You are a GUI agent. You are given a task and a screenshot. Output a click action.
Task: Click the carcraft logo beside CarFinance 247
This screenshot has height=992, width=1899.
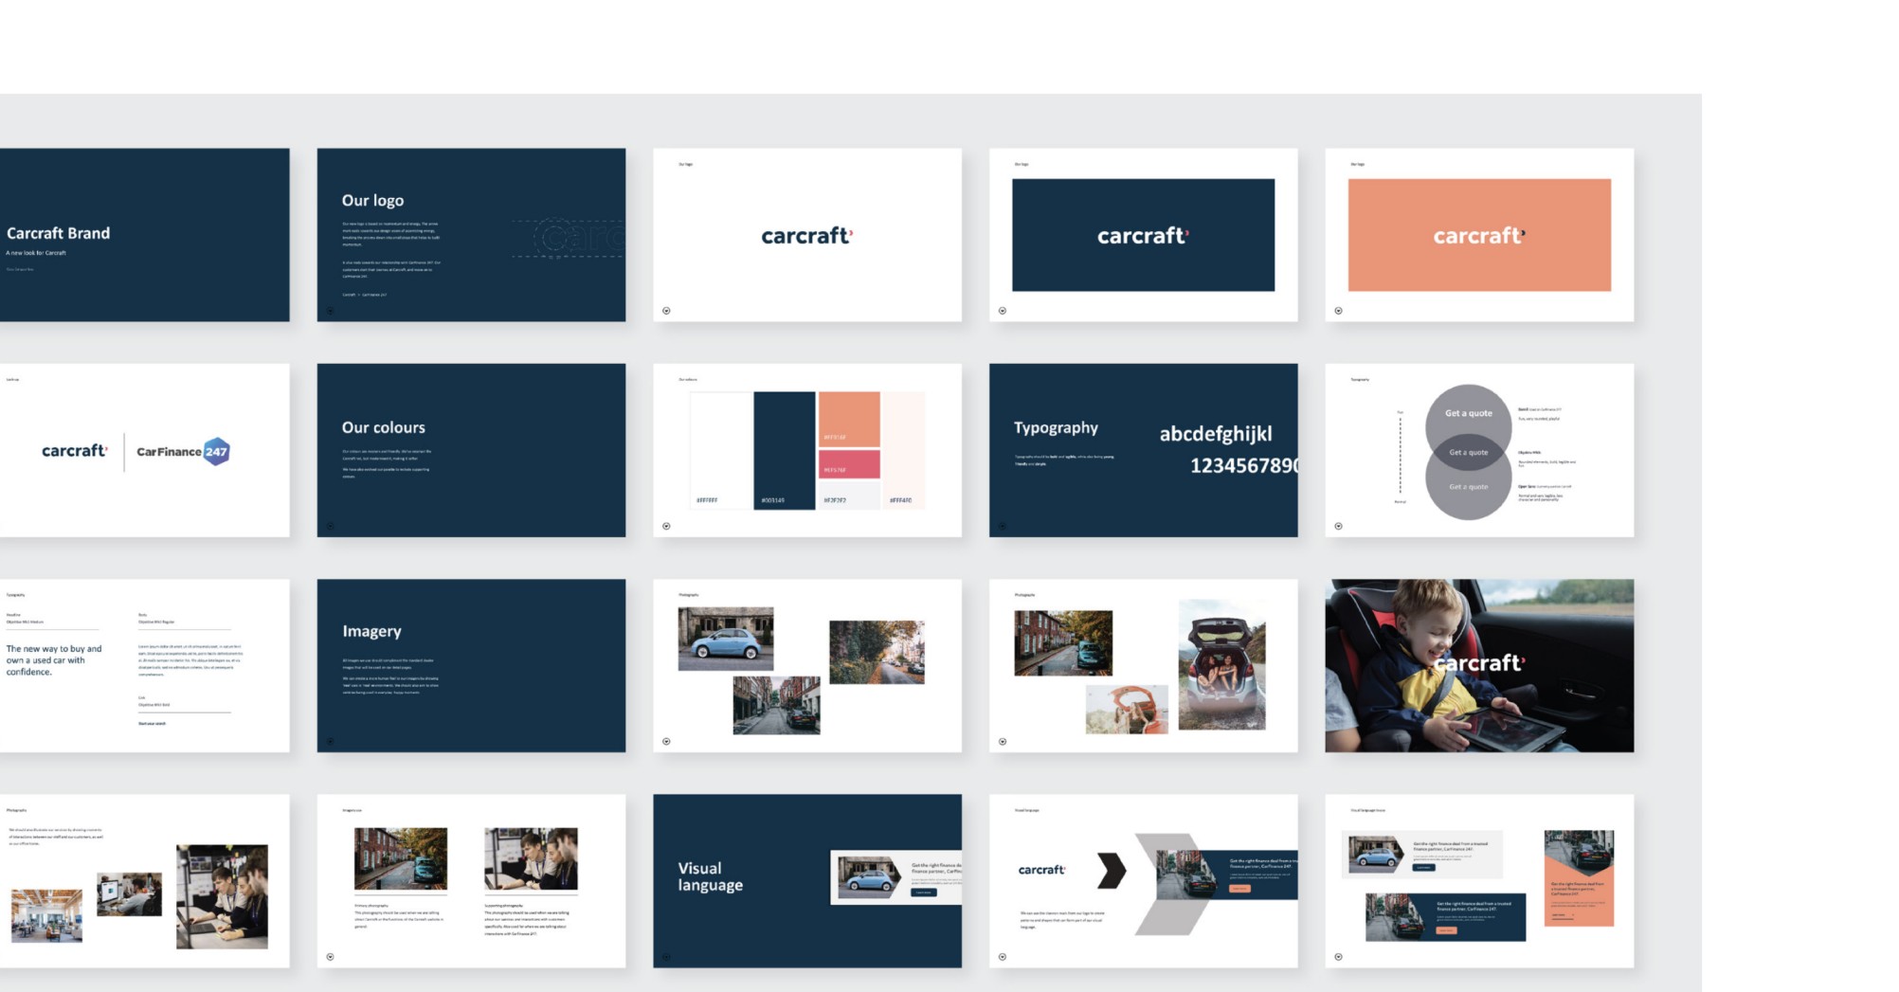(75, 451)
